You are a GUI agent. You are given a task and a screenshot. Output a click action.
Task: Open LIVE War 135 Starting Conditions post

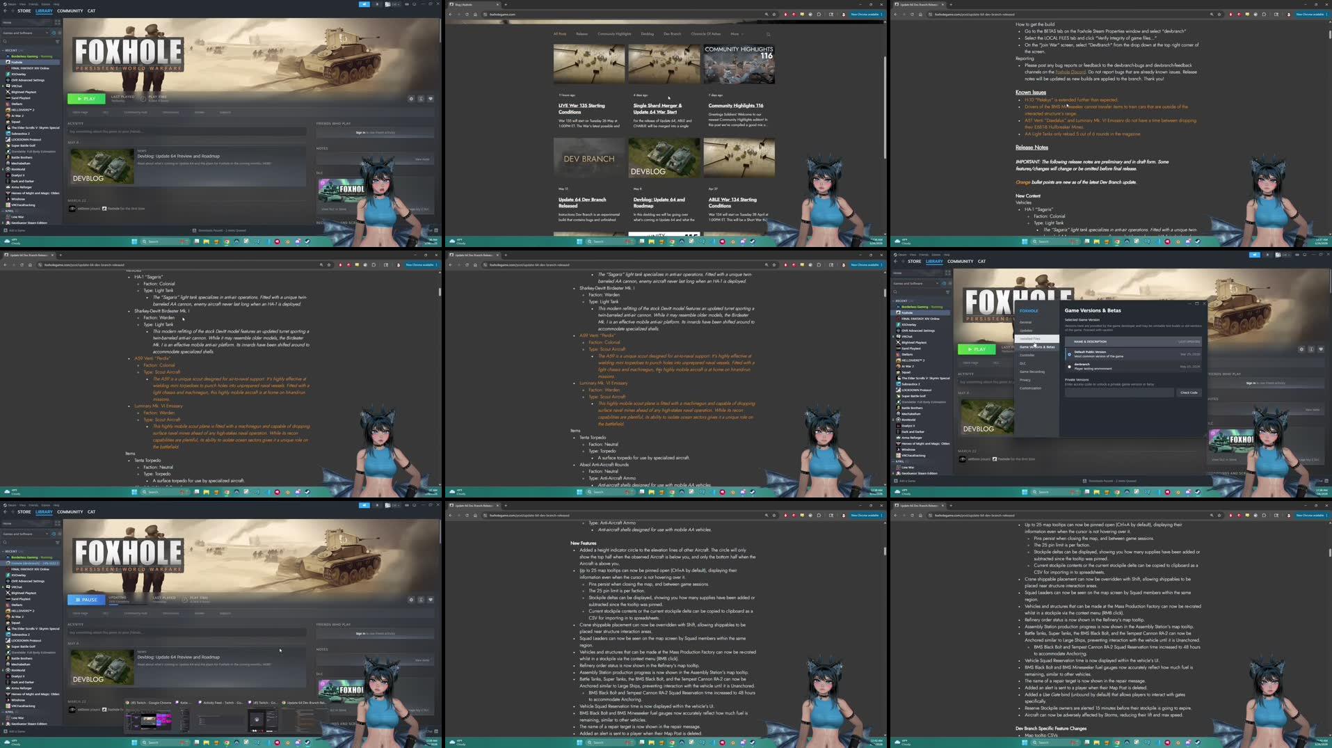click(x=581, y=109)
